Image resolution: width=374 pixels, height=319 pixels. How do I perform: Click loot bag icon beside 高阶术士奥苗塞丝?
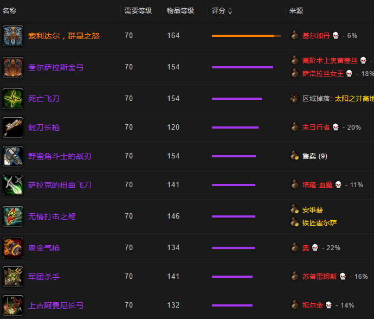pyautogui.click(x=295, y=60)
